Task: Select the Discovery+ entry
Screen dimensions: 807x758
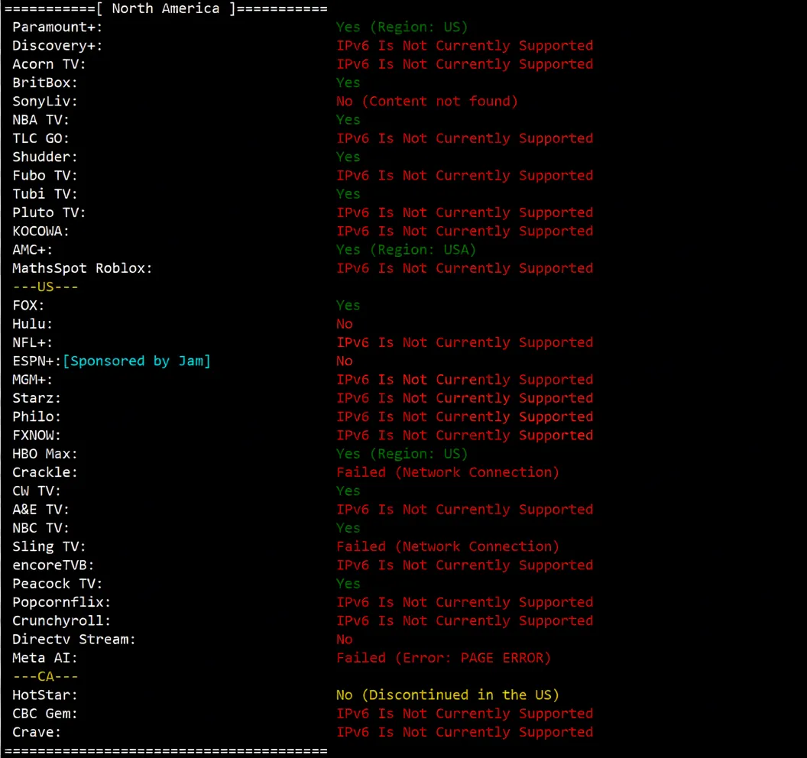Action: (56, 45)
